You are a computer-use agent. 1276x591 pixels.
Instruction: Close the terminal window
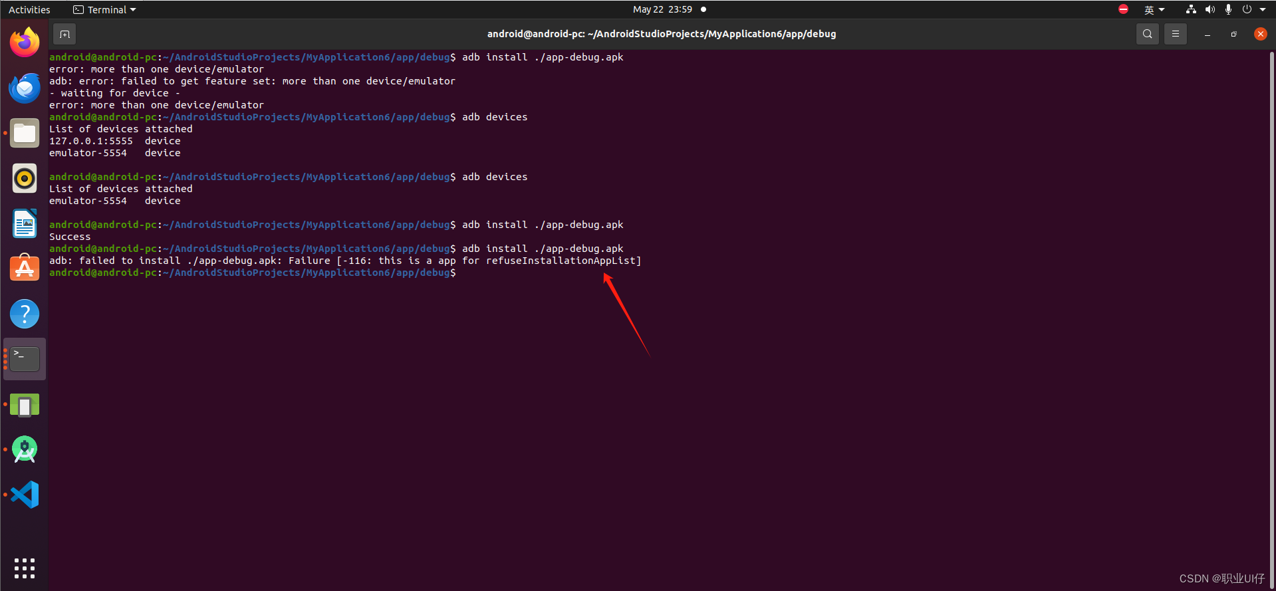coord(1260,34)
